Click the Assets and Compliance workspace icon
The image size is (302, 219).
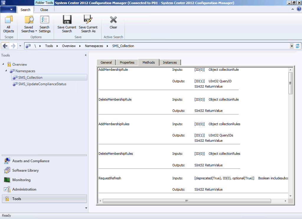pyautogui.click(x=7, y=161)
